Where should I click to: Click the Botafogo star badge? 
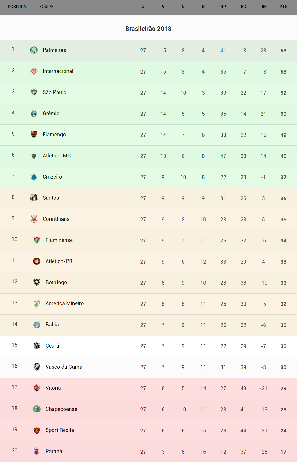point(37,282)
